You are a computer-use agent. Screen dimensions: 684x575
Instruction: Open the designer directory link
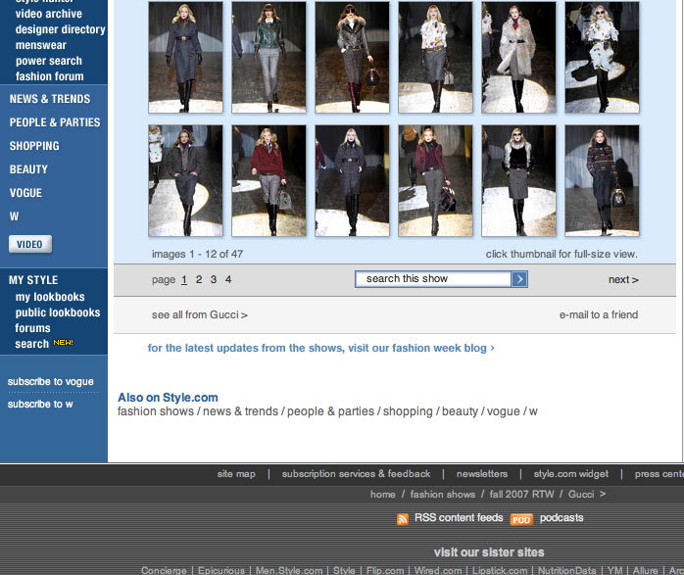click(60, 29)
